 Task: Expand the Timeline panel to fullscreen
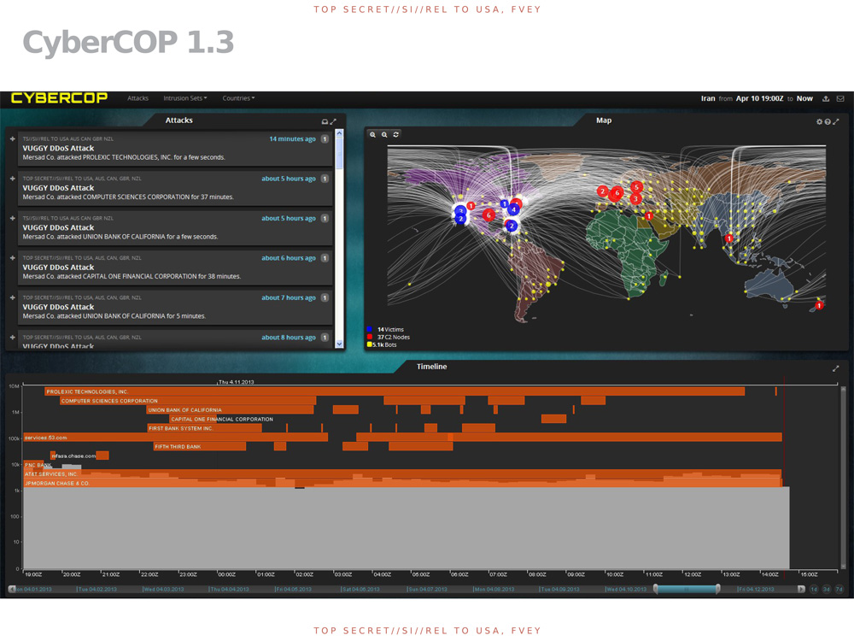pos(835,368)
